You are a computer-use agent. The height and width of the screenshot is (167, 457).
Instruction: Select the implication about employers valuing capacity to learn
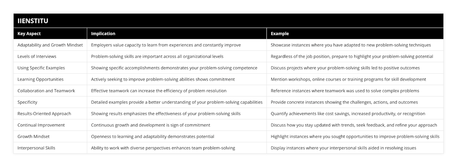pyautogui.click(x=166, y=45)
